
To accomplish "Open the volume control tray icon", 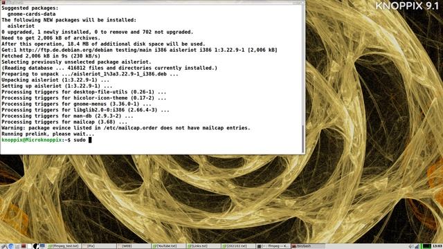I will tap(411, 246).
